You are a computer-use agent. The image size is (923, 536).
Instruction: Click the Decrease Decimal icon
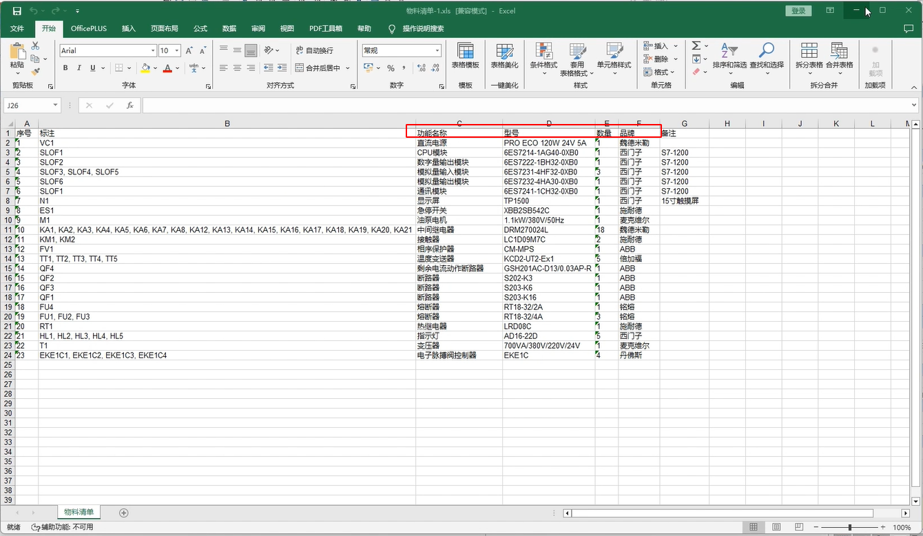(435, 68)
